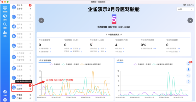Viewport: 196px width, 102px height.
Task: Toggle 企雀演示上月情况 legend in 新增顾客数 chart
Action: [x=70, y=64]
